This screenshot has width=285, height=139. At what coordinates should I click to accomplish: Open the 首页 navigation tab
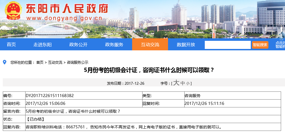(x=11, y=44)
